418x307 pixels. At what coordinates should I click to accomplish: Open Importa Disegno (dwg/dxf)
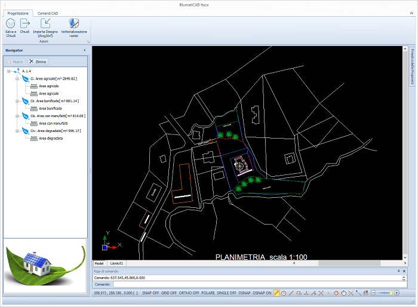point(45,24)
